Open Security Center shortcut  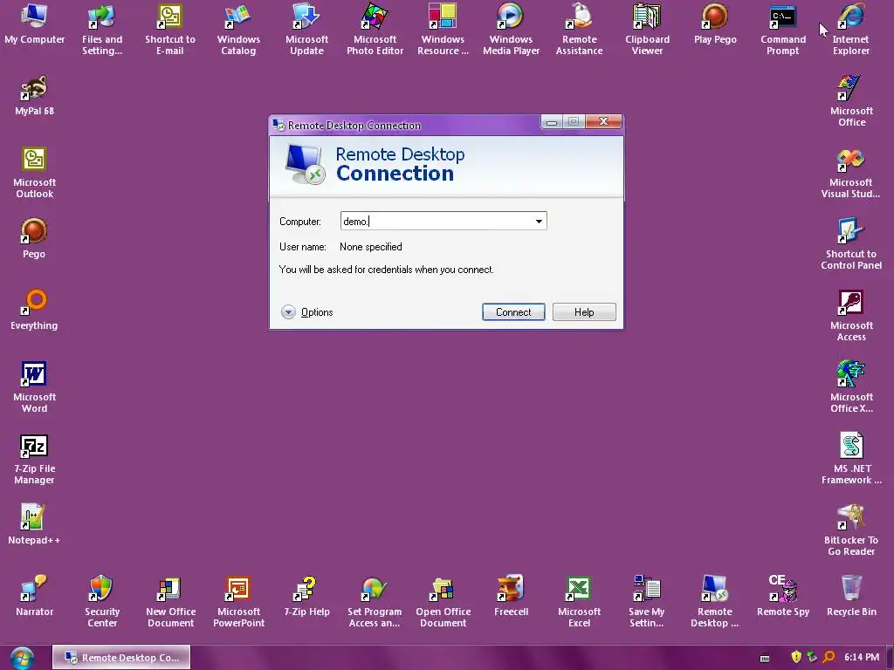pyautogui.click(x=102, y=602)
